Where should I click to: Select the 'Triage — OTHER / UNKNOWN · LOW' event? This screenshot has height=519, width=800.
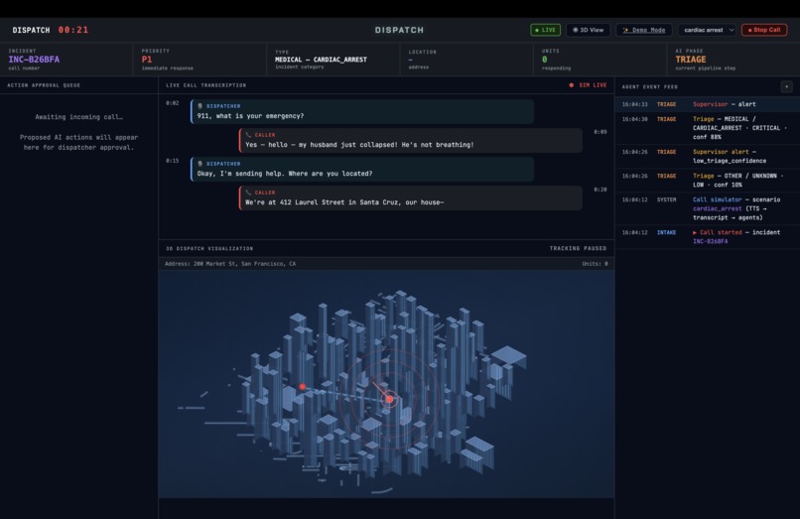[x=707, y=181]
